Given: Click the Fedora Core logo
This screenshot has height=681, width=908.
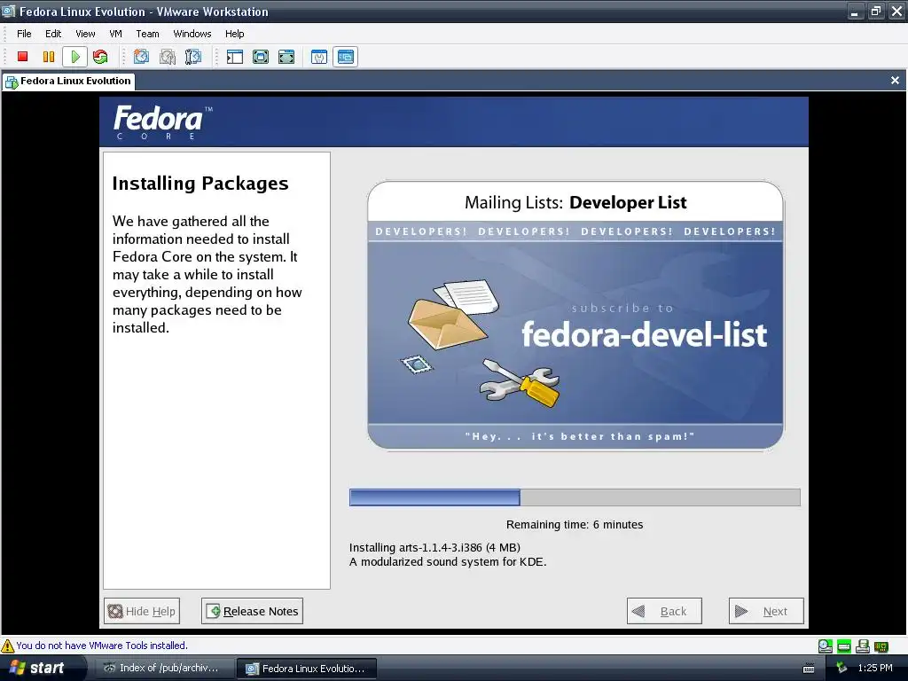Looking at the screenshot, I should tap(163, 122).
